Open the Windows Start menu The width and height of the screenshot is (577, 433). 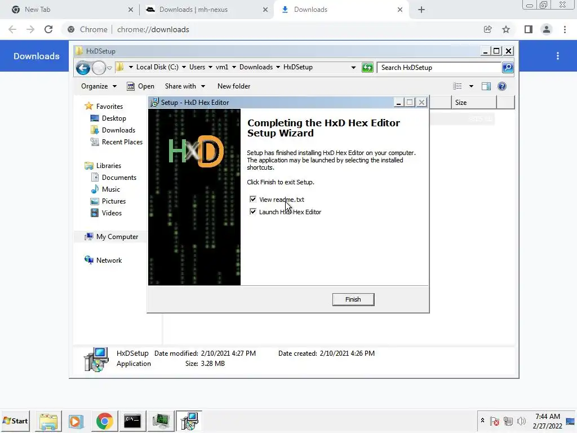[15, 421]
